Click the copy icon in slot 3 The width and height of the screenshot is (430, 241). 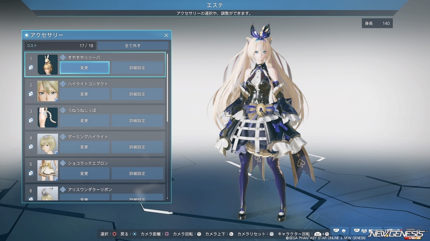[x=31, y=120]
